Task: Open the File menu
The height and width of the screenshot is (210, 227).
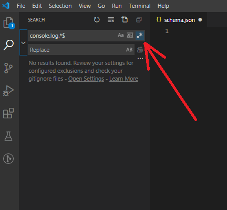Action: pyautogui.click(x=21, y=6)
